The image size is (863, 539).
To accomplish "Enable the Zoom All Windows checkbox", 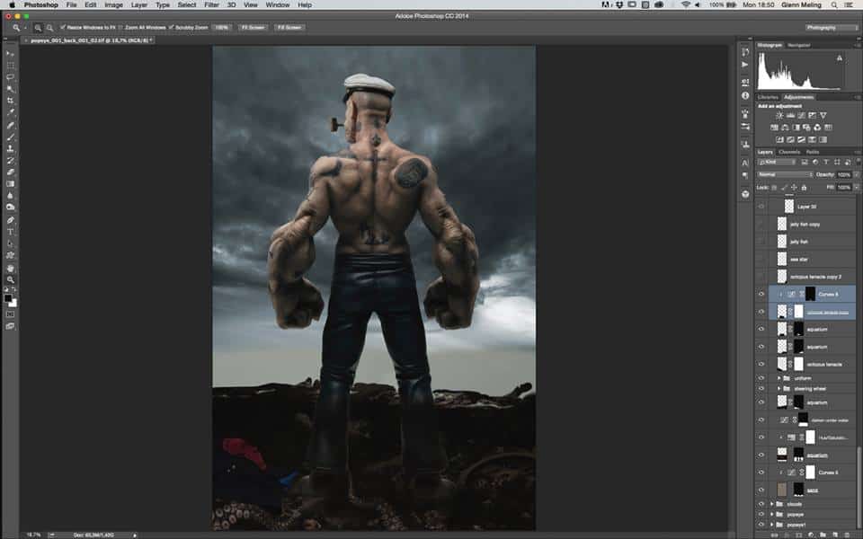I will point(121,28).
